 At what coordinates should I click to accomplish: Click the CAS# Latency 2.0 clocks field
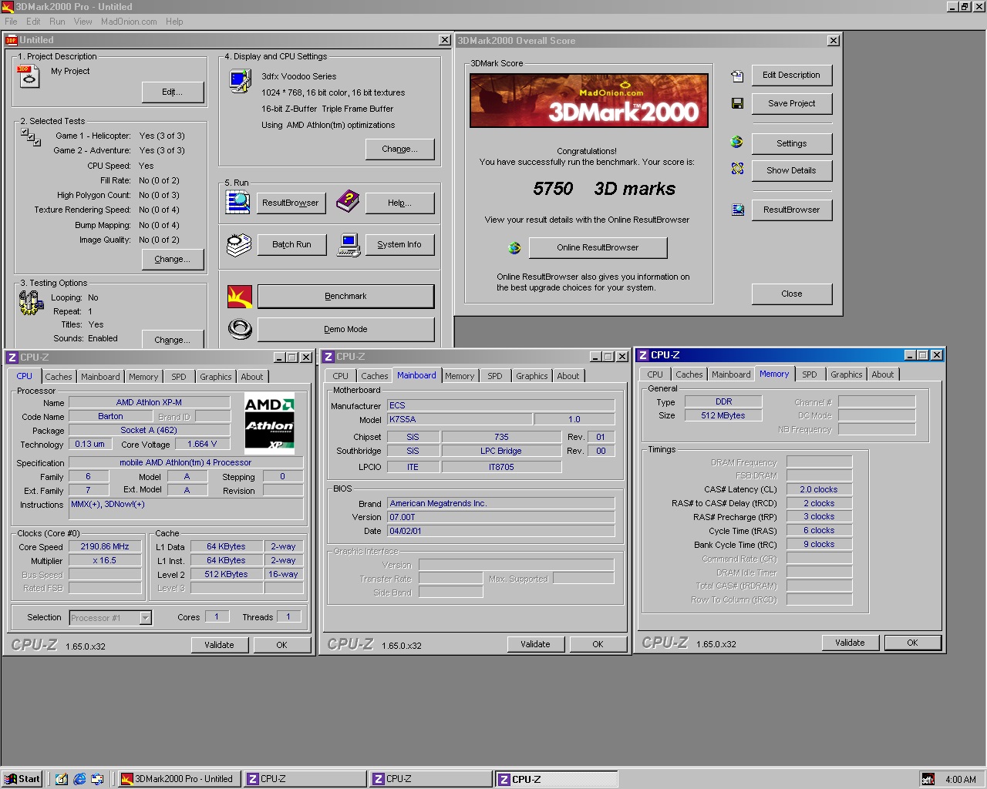point(819,489)
